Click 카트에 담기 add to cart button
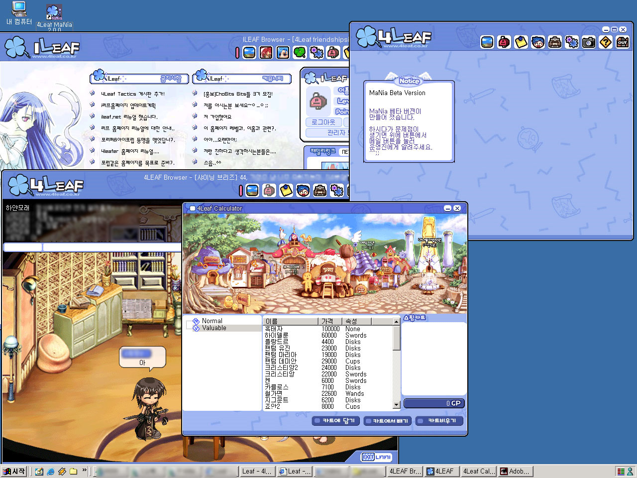Viewport: 637px width, 478px height. 335,421
